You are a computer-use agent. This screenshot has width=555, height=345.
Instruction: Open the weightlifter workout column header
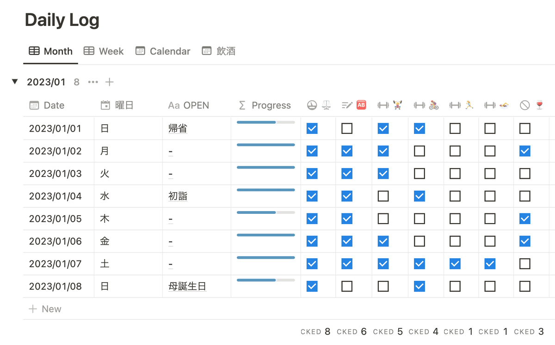pyautogui.click(x=390, y=105)
